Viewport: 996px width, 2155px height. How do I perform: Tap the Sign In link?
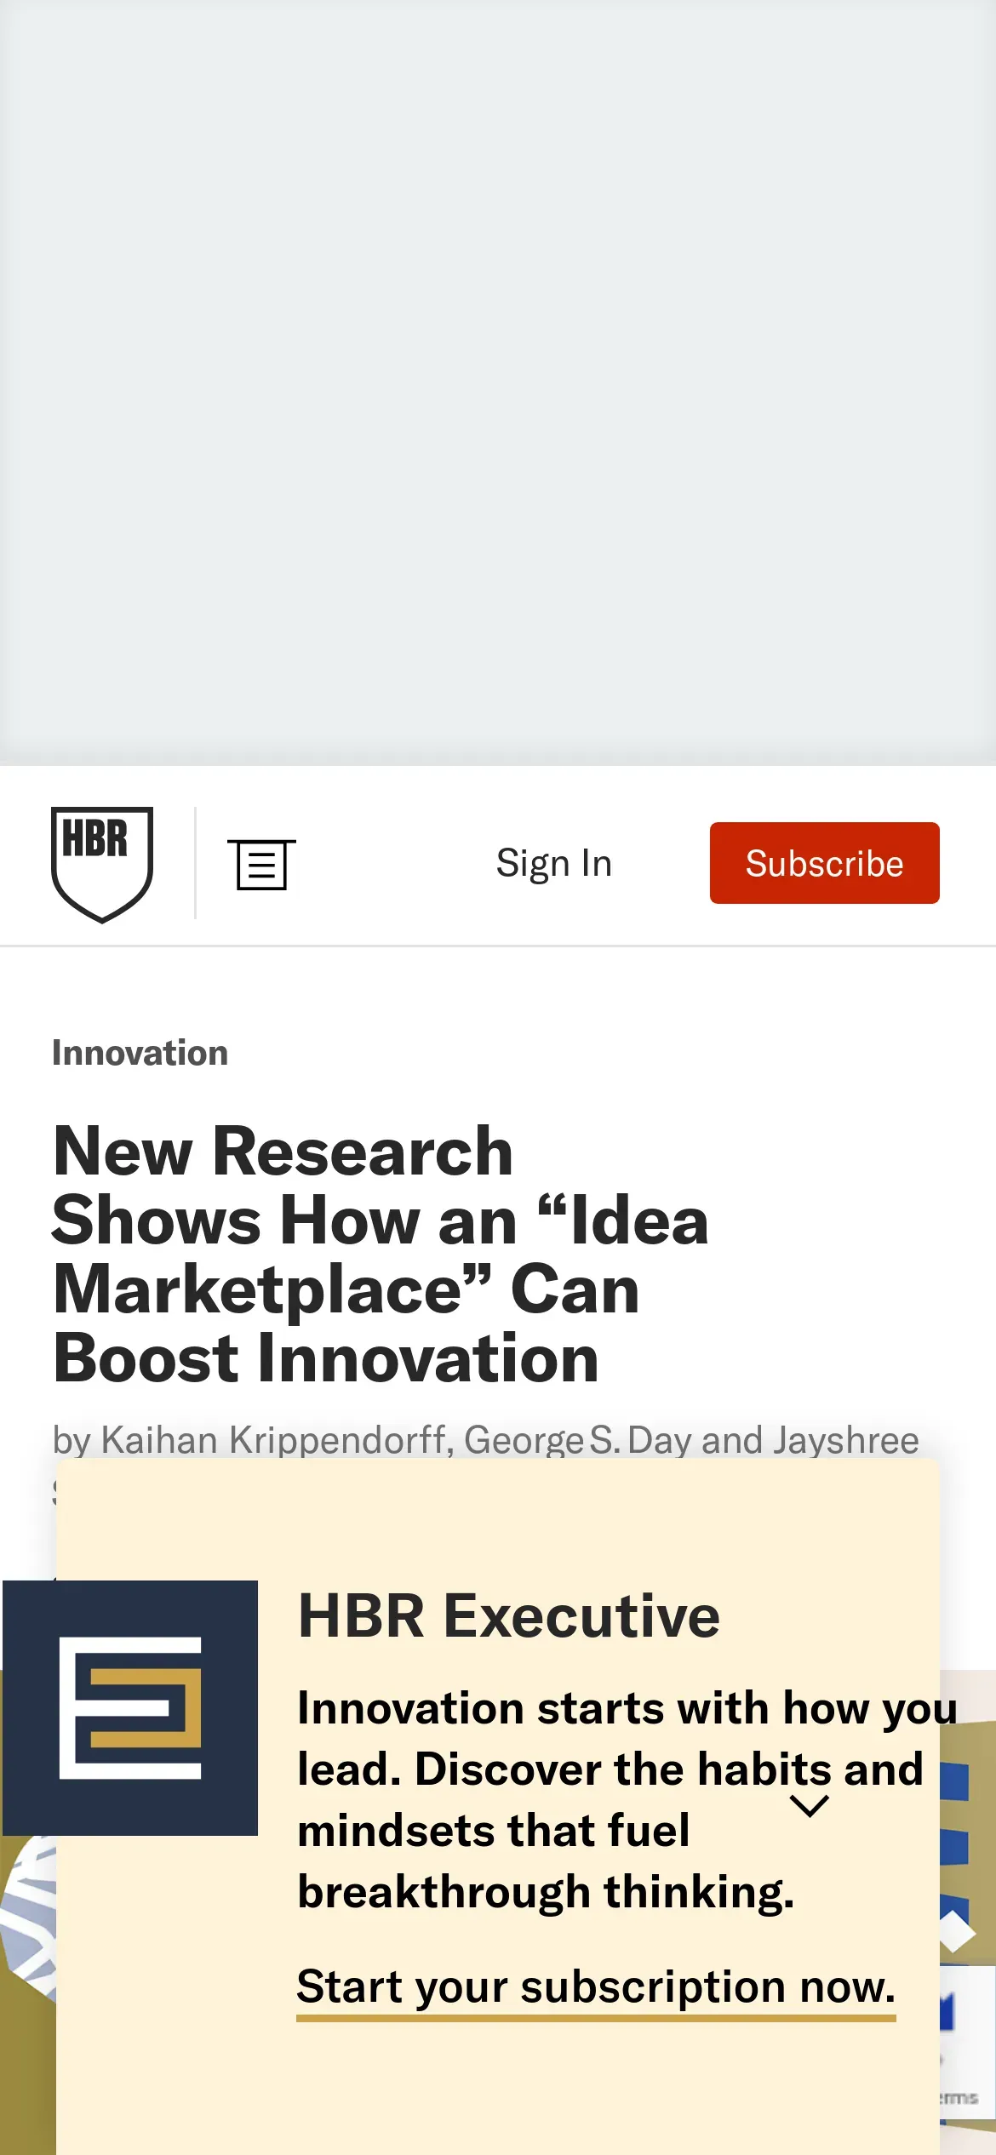point(554,863)
